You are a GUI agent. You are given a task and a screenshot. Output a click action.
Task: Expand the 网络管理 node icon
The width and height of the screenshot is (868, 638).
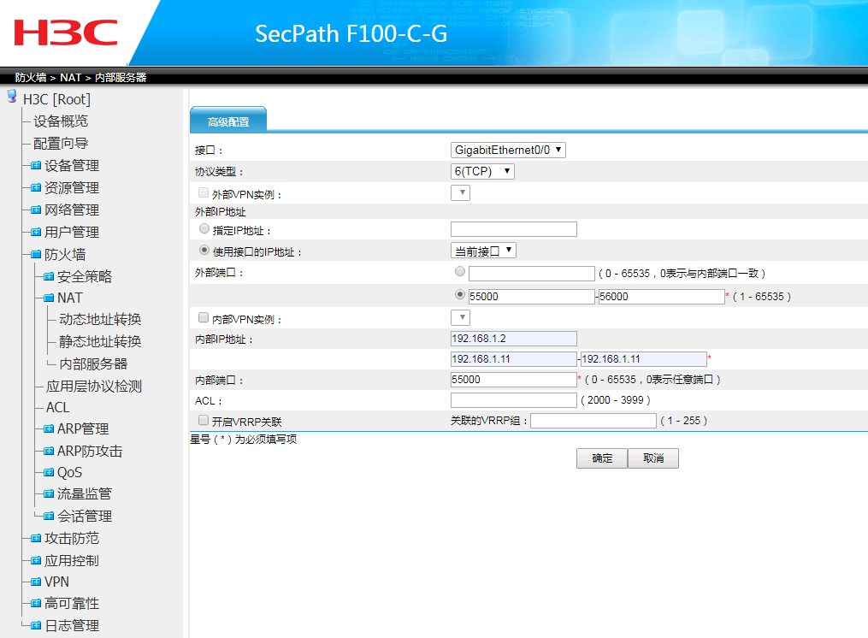tap(36, 210)
